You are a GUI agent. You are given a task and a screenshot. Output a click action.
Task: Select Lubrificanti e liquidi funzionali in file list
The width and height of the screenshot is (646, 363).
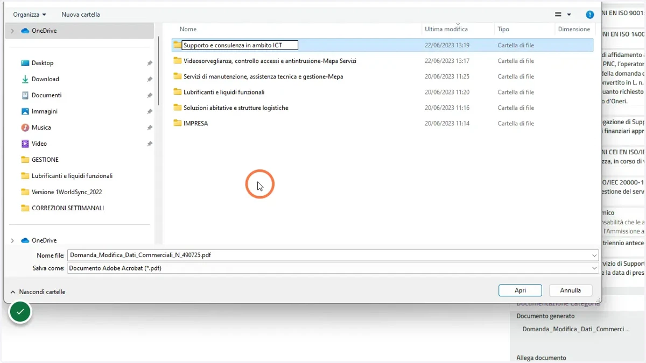tap(224, 92)
